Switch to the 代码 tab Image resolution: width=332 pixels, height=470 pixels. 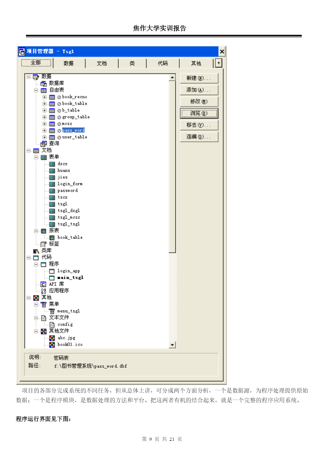163,63
